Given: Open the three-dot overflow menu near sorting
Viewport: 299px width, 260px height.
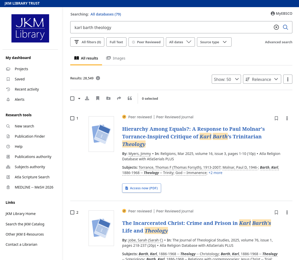Looking at the screenshot, I should (x=288, y=79).
